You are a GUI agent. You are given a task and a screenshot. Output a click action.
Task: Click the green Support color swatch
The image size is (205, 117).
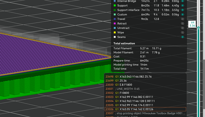pyautogui.click(x=115, y=5)
